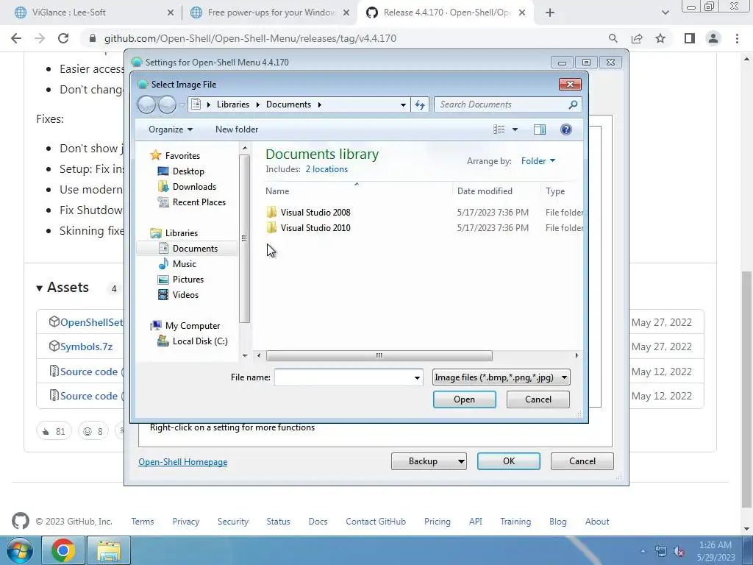Show the preview pane icon
Image resolution: width=753 pixels, height=565 pixels.
tap(540, 129)
